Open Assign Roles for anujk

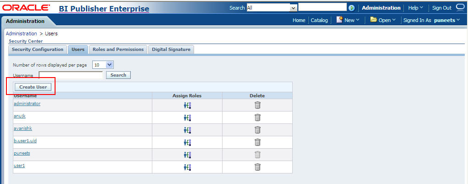(x=188, y=117)
